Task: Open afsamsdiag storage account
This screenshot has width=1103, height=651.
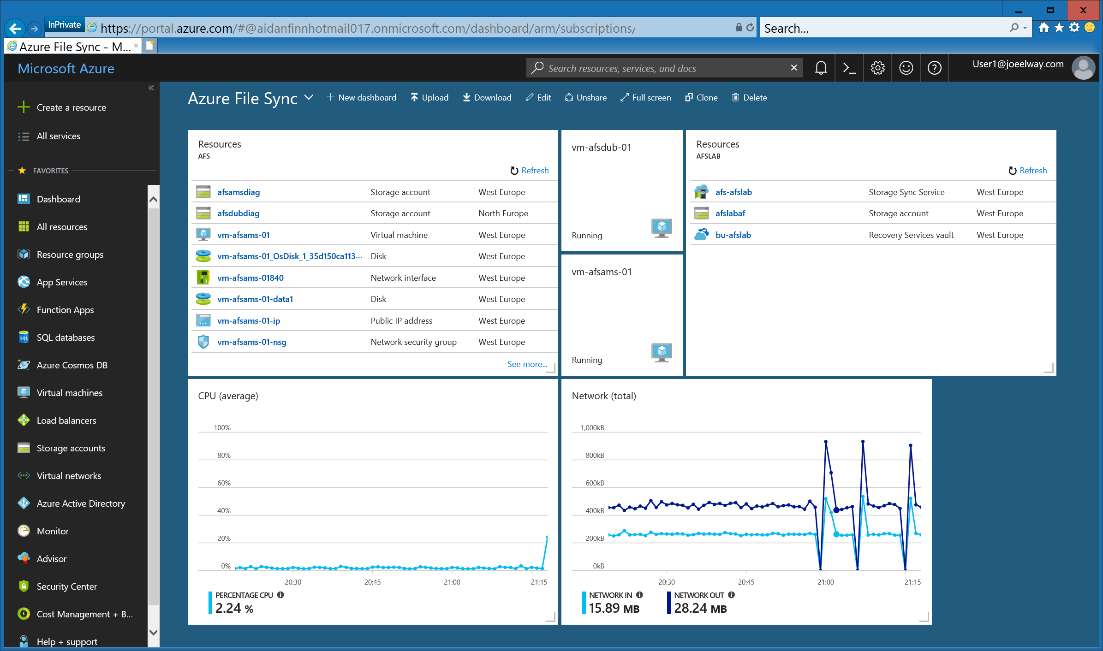Action: coord(238,192)
